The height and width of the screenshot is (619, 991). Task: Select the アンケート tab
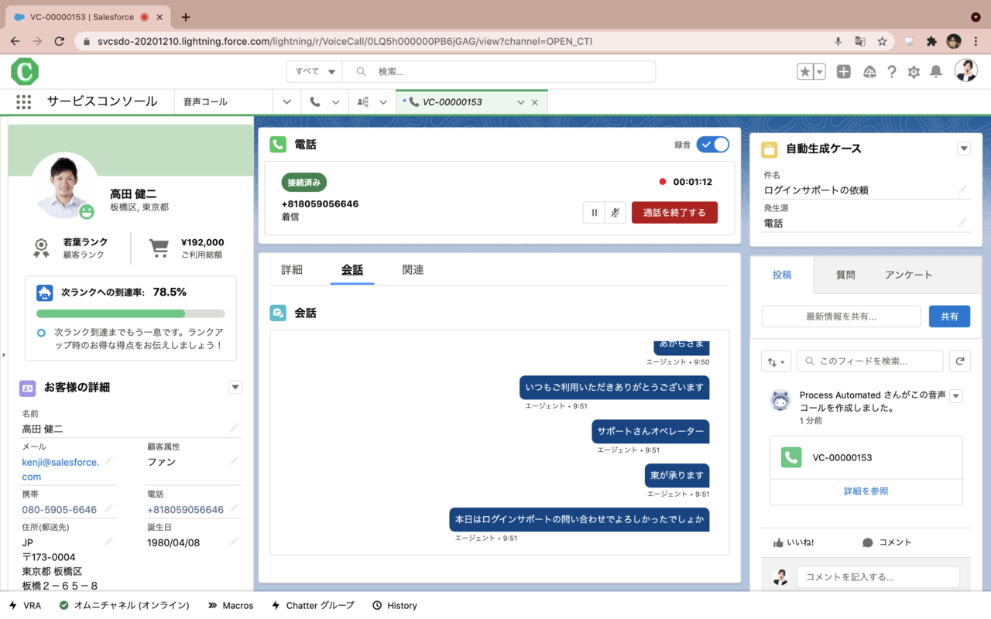[908, 275]
